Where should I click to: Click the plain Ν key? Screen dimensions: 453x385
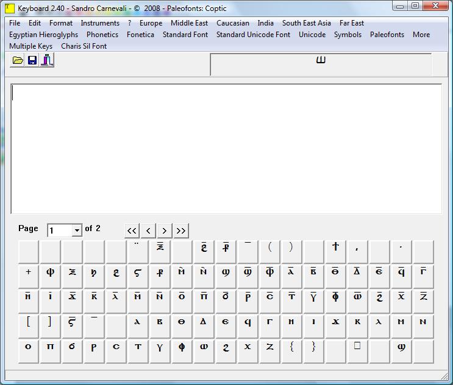pos(423,327)
